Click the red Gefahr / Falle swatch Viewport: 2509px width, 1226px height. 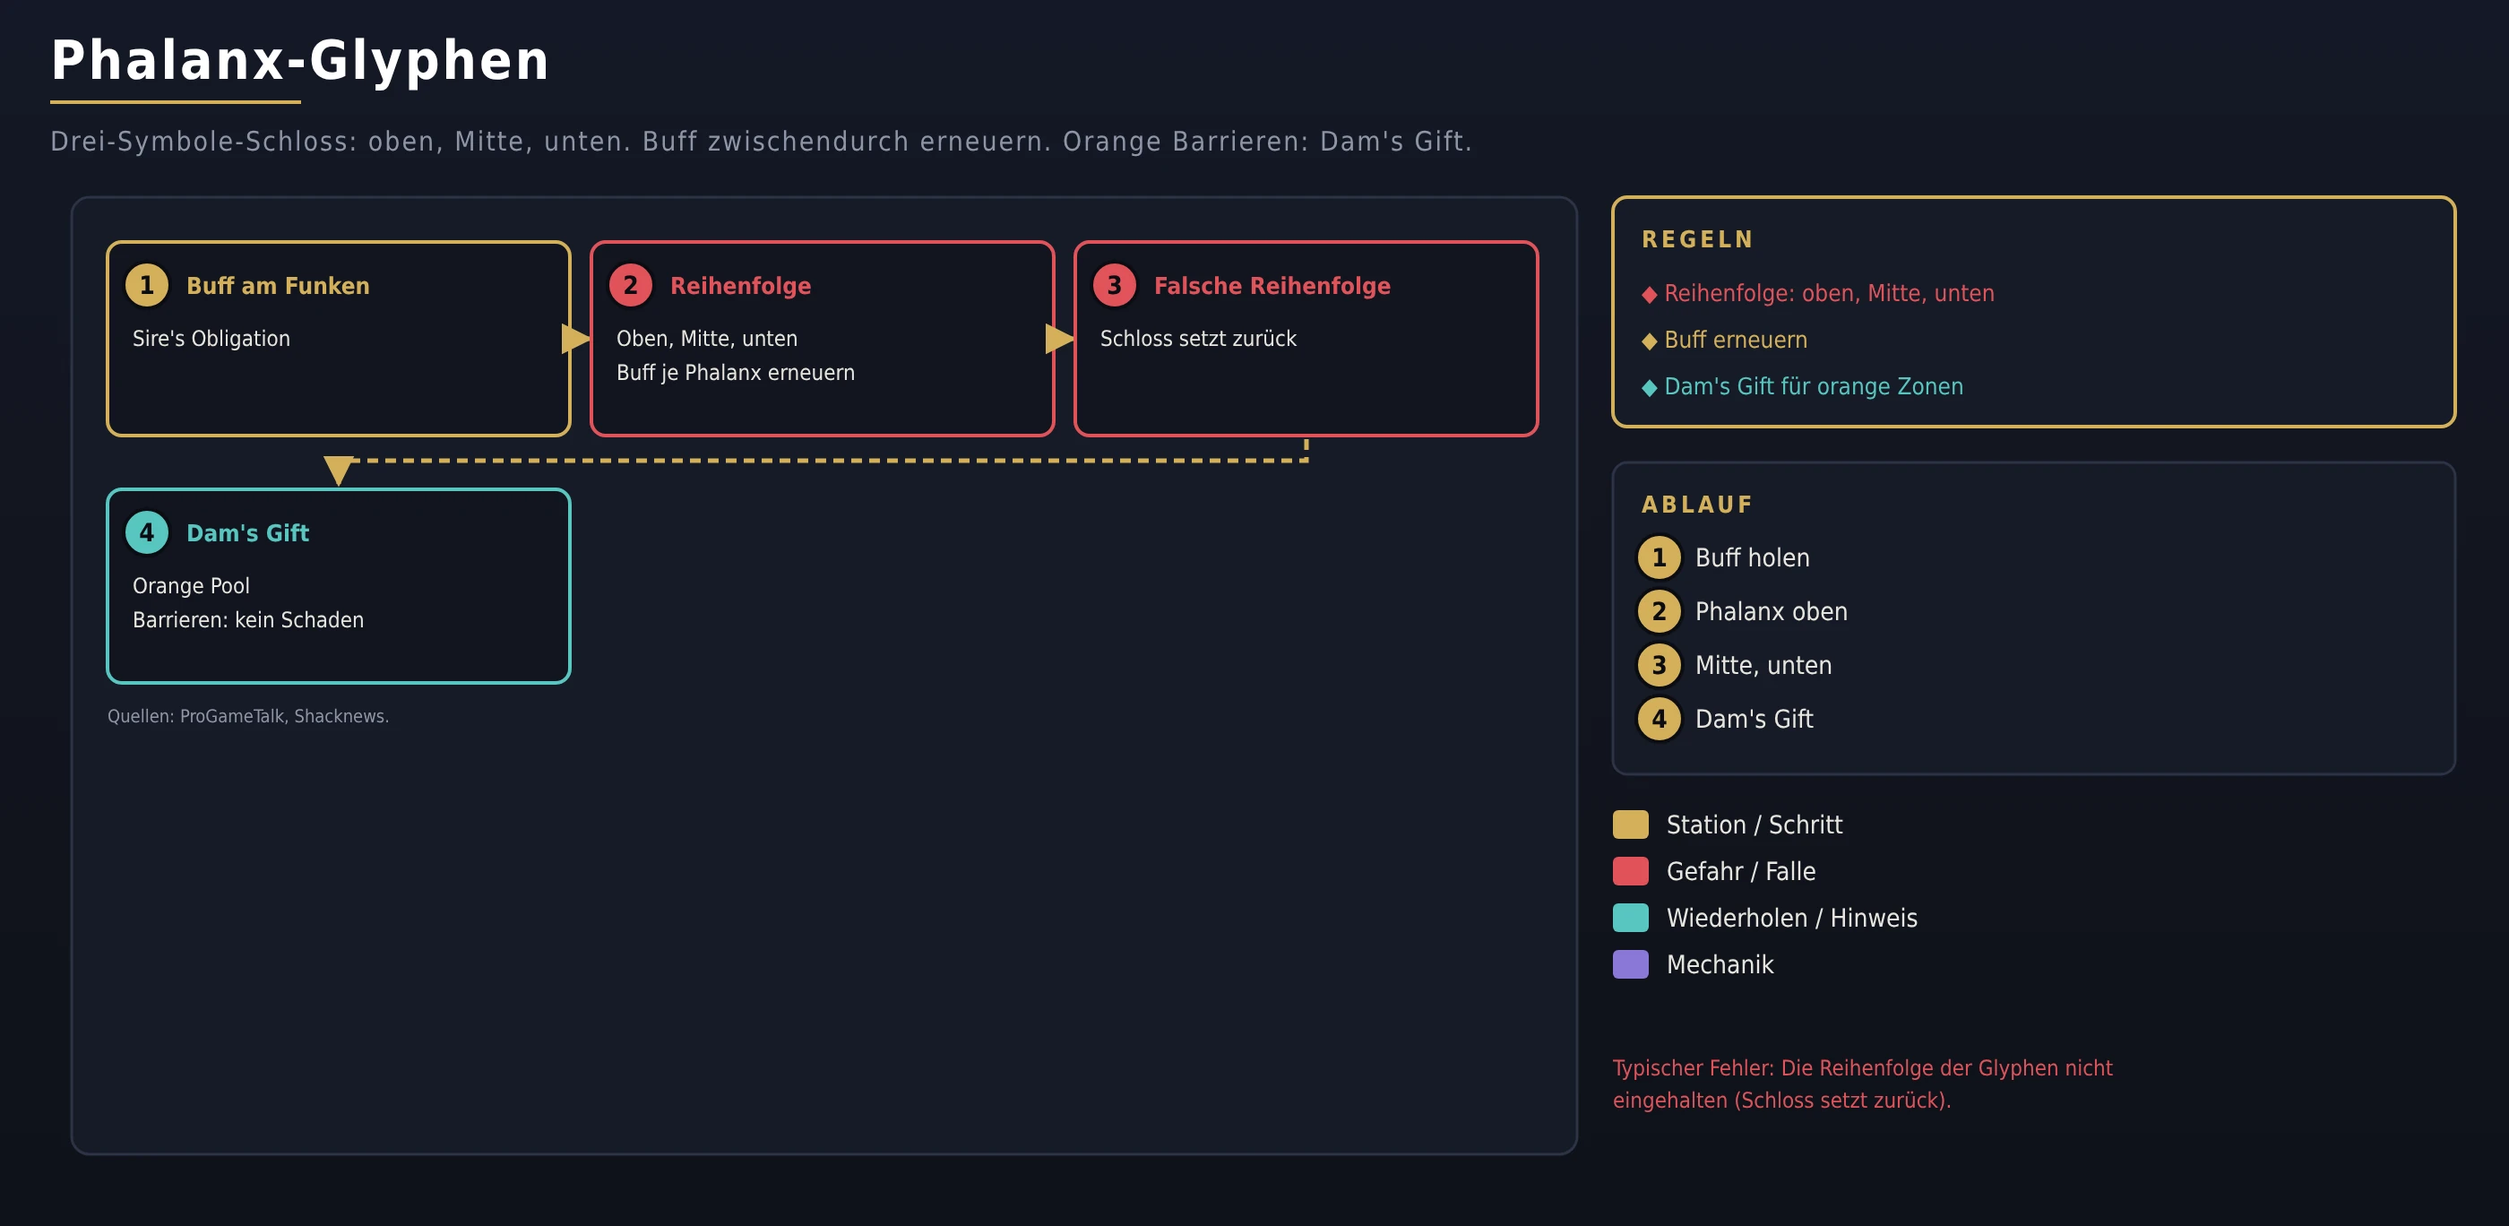click(x=1631, y=871)
